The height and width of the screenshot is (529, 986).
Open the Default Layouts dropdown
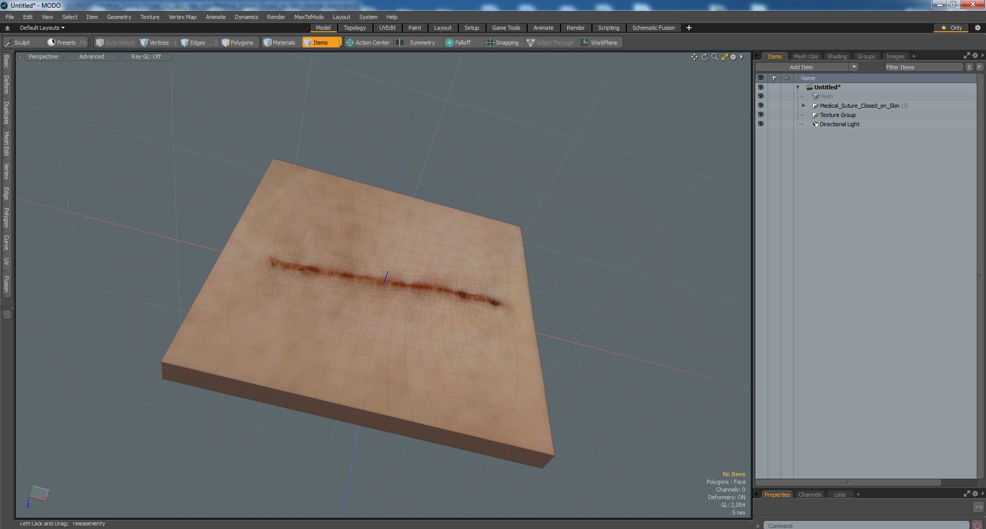42,28
